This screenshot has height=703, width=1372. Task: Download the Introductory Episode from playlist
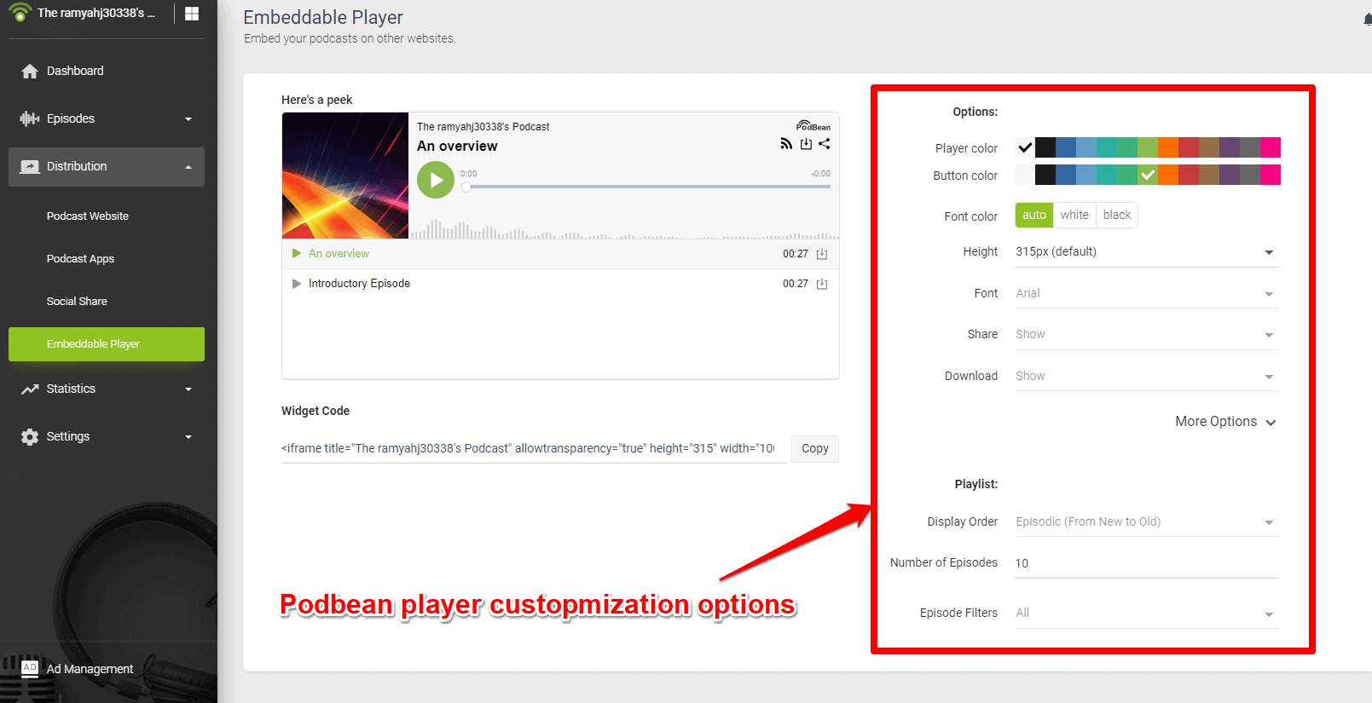pyautogui.click(x=822, y=284)
